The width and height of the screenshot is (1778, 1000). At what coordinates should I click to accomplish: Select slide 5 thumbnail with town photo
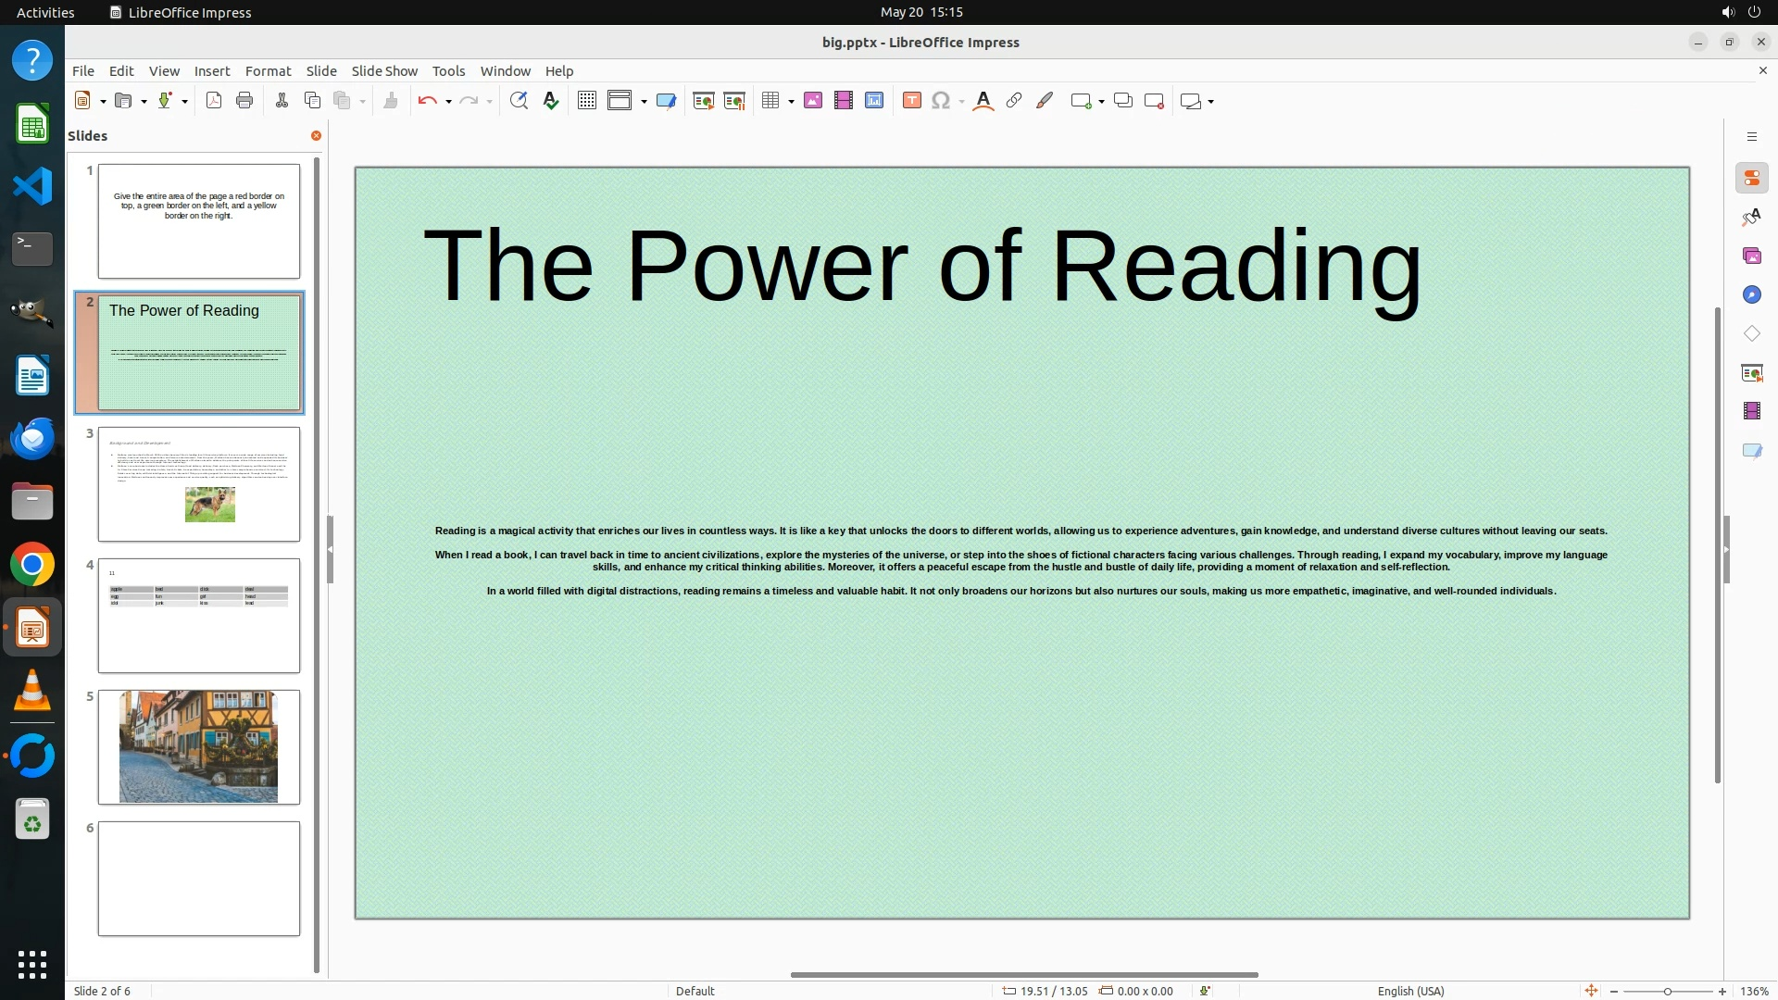click(x=198, y=746)
